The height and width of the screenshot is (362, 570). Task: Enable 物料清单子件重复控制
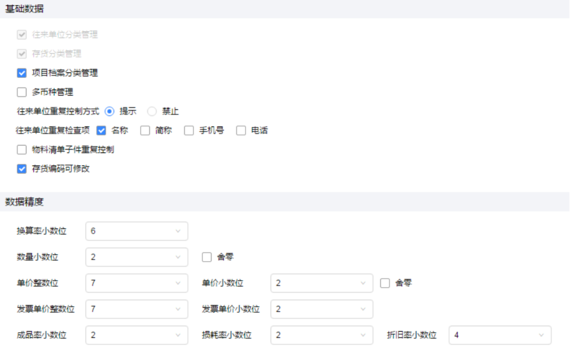(x=22, y=150)
